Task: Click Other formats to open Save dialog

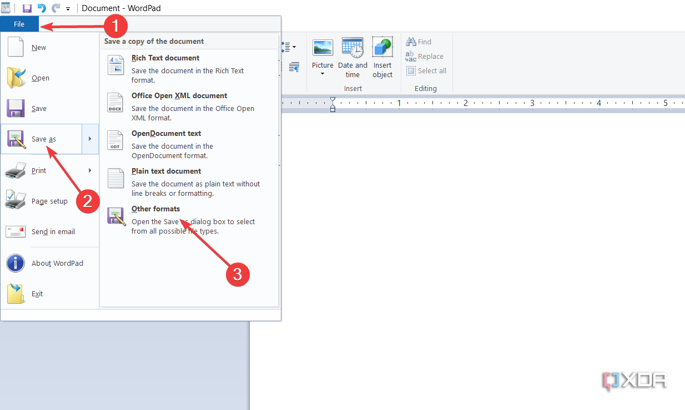Action: [x=155, y=209]
